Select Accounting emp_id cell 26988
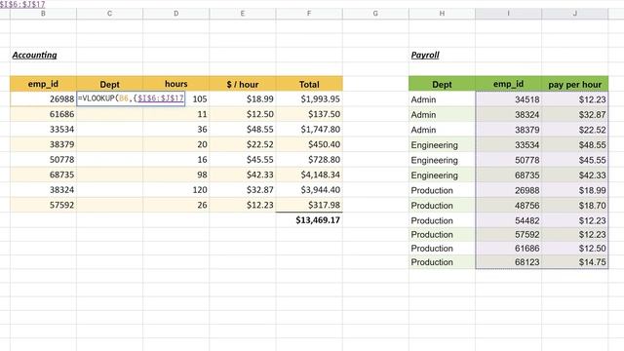Screen dimensions: 624x351 pyautogui.click(x=43, y=99)
